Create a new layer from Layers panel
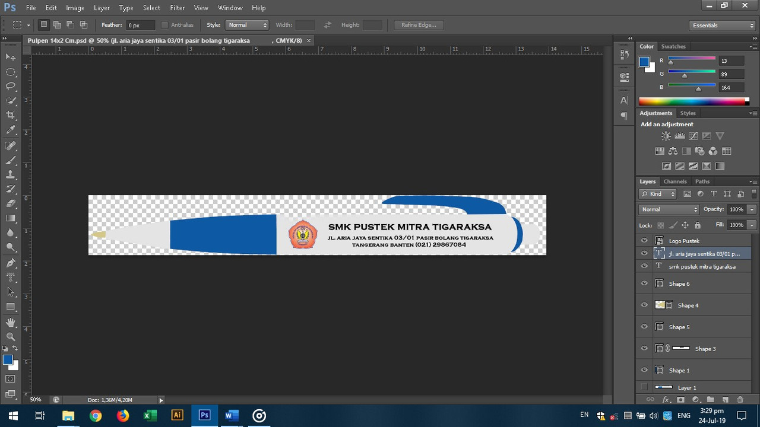The image size is (760, 427). [x=725, y=400]
